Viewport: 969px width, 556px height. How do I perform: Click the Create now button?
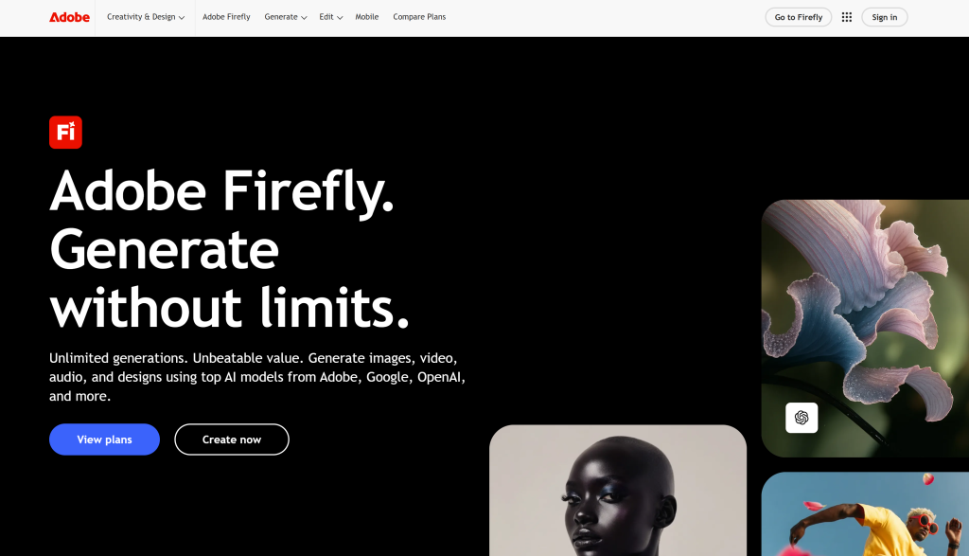click(x=232, y=439)
